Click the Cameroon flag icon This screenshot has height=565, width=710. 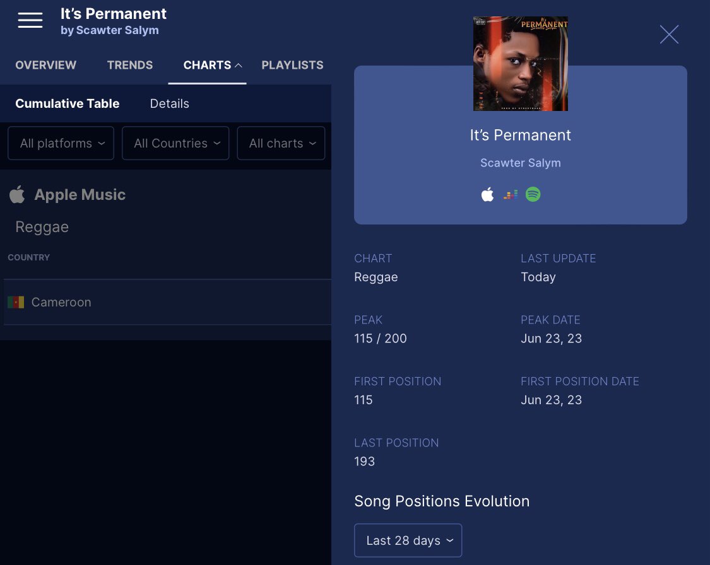(16, 302)
